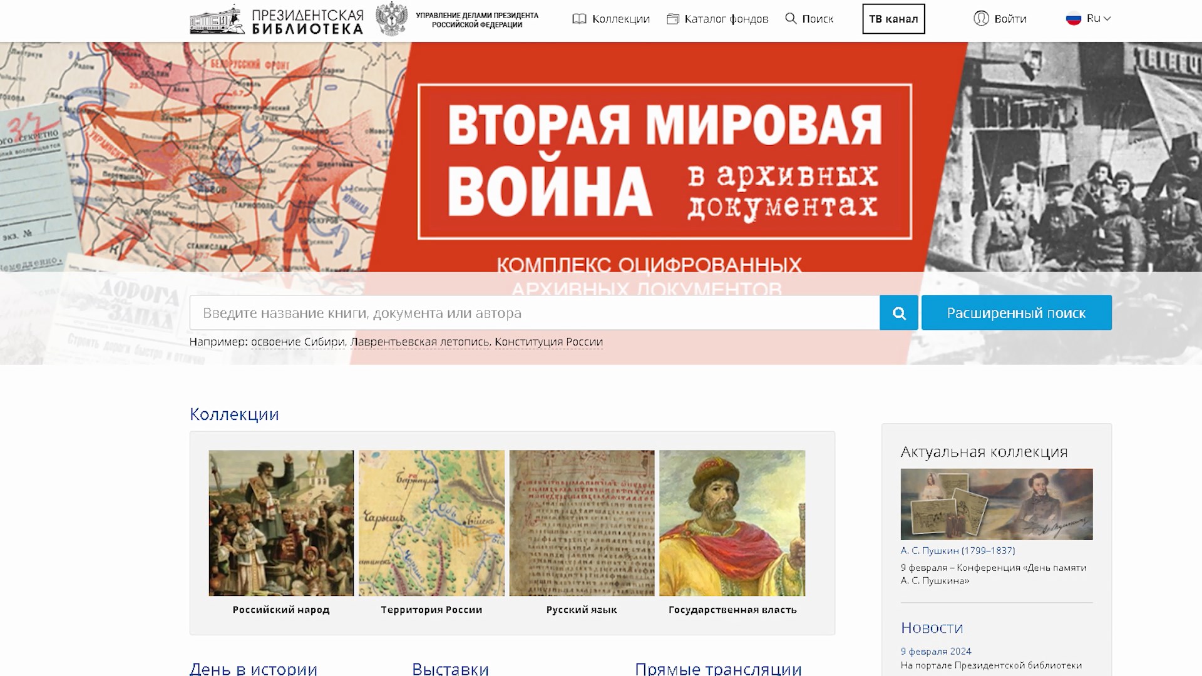1202x676 pixels.
Task: Click the Расширенный поиск button
Action: 1016,313
